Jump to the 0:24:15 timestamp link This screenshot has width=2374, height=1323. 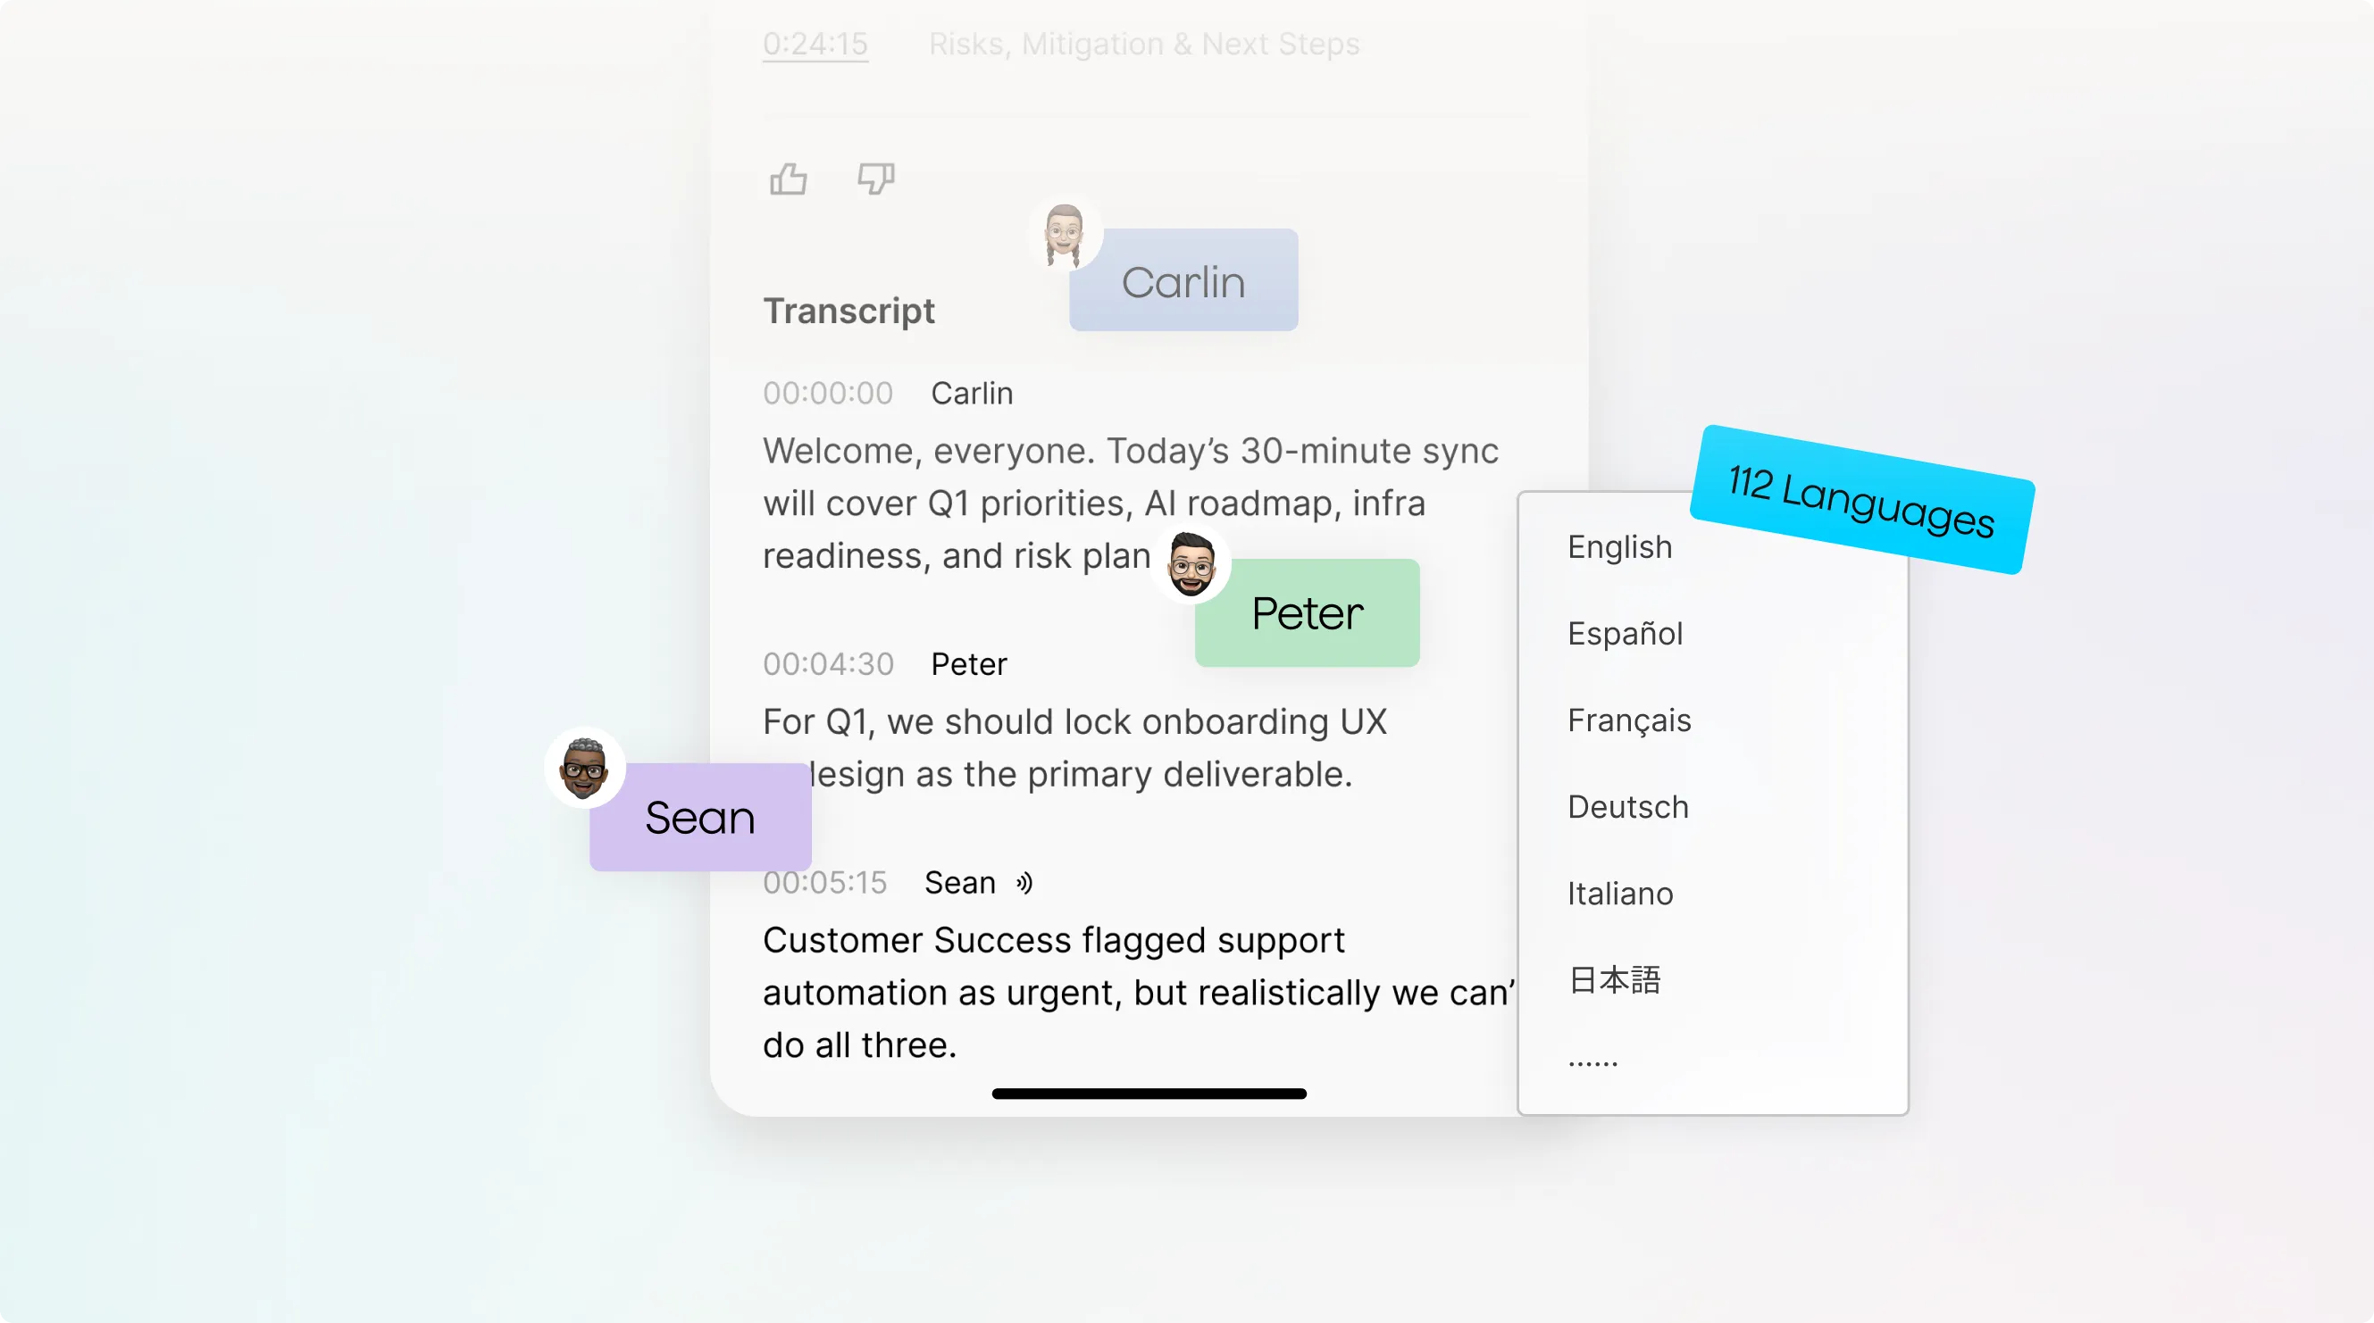tap(815, 45)
